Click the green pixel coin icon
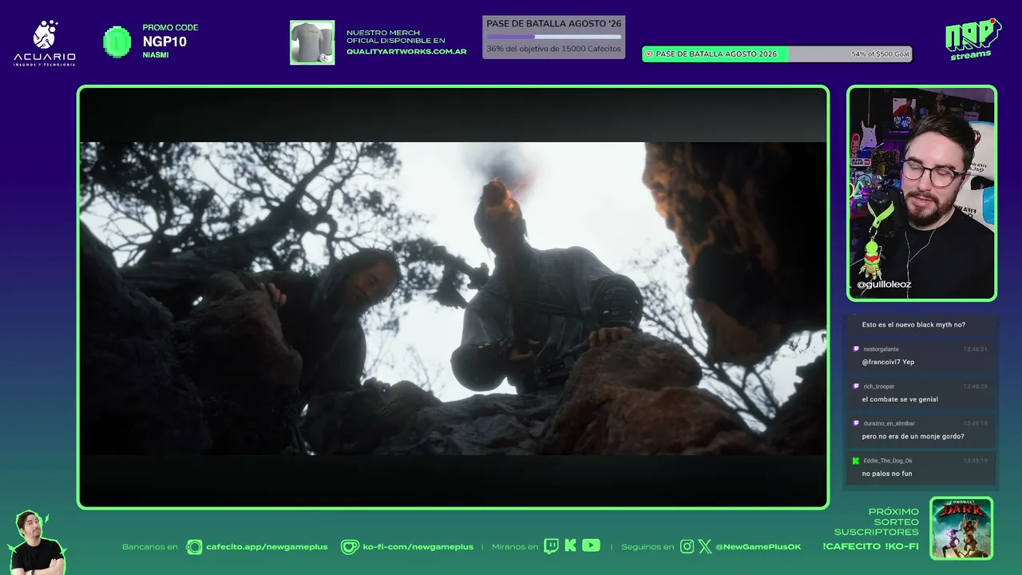This screenshot has width=1022, height=575. pyautogui.click(x=117, y=42)
